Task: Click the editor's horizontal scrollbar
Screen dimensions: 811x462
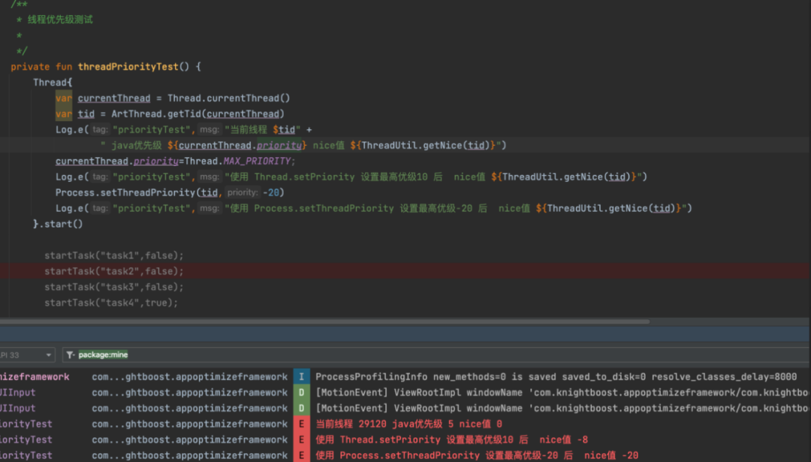Action: (324, 322)
